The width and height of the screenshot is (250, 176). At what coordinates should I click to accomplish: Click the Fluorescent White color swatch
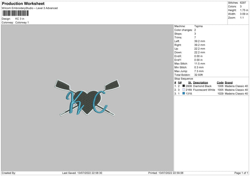pyautogui.click(x=184, y=90)
